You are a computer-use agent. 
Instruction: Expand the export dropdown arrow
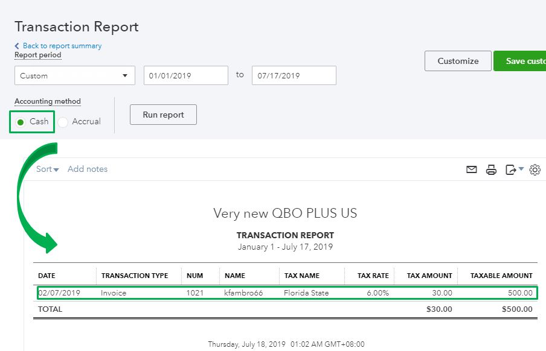coord(521,169)
